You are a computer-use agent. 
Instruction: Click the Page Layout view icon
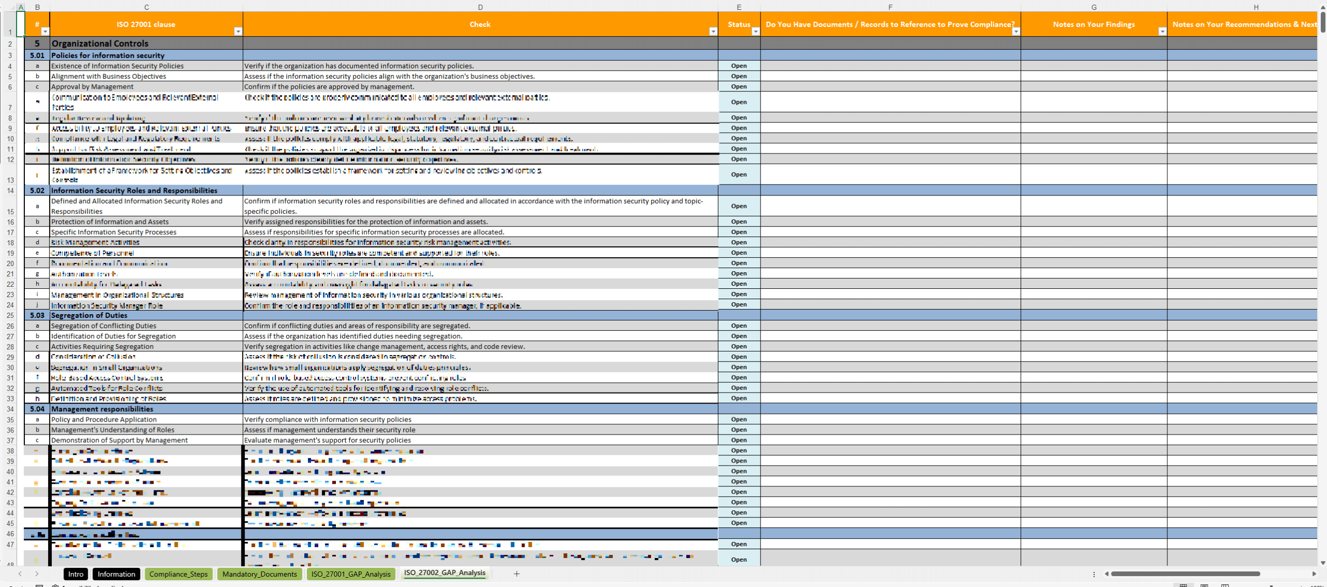(1204, 585)
